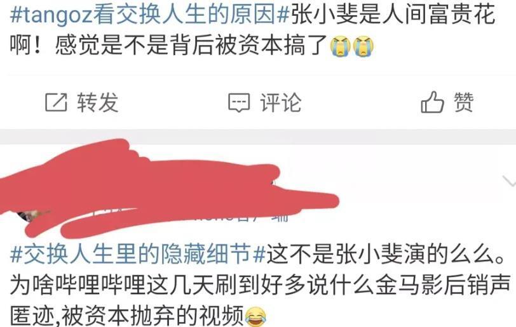The width and height of the screenshot is (516, 327).
Task: Click the blue source text beneath the scribble
Action: tap(281, 217)
